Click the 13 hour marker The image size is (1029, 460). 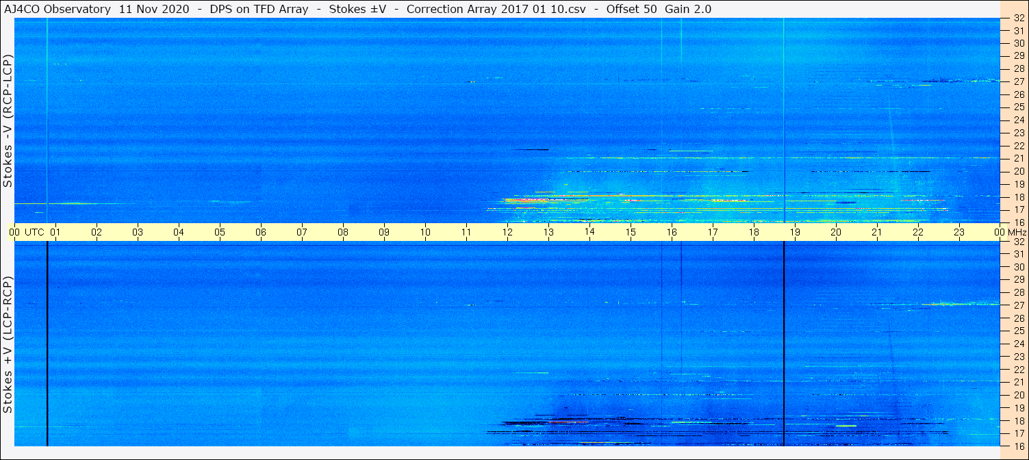(x=548, y=232)
